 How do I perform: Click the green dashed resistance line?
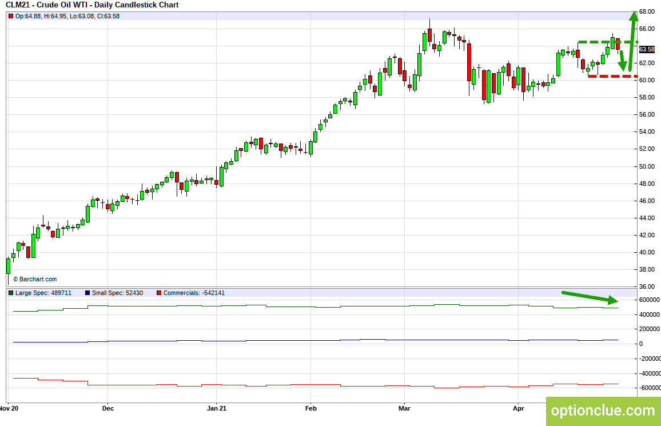(608, 42)
